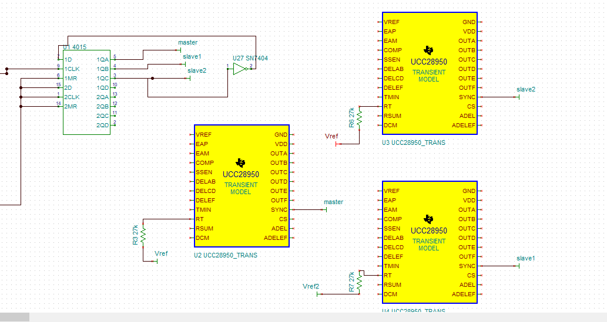This screenshot has width=607, height=322.
Task: Select the U1 4015 reference label
Action: coord(75,47)
